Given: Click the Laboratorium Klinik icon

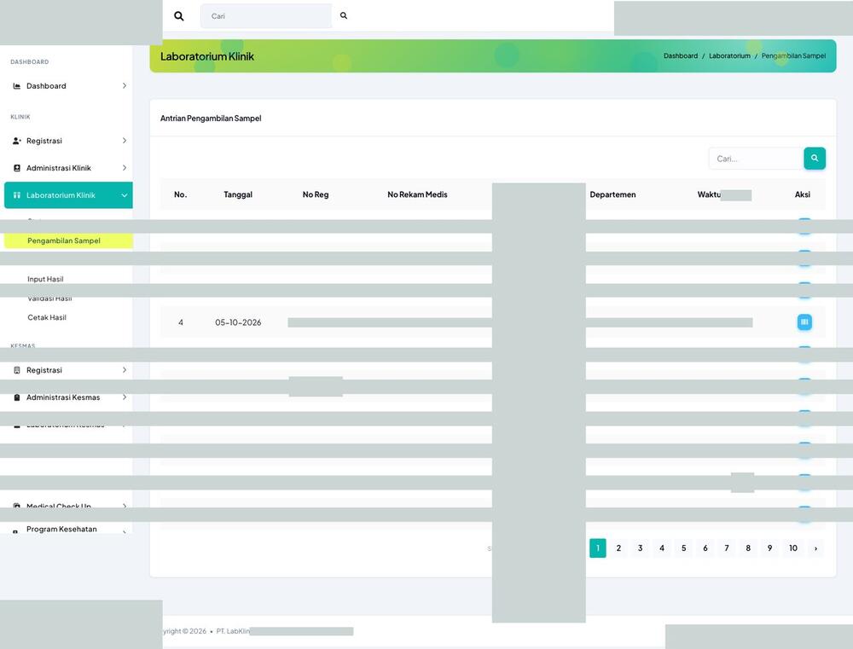Looking at the screenshot, I should [17, 195].
